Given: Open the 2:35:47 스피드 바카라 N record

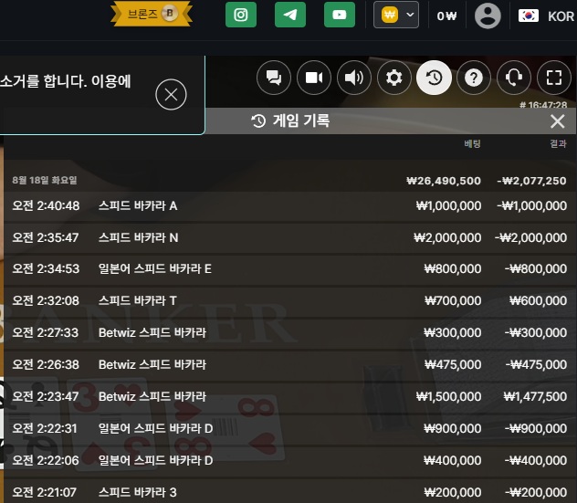Looking at the screenshot, I should (290, 237).
